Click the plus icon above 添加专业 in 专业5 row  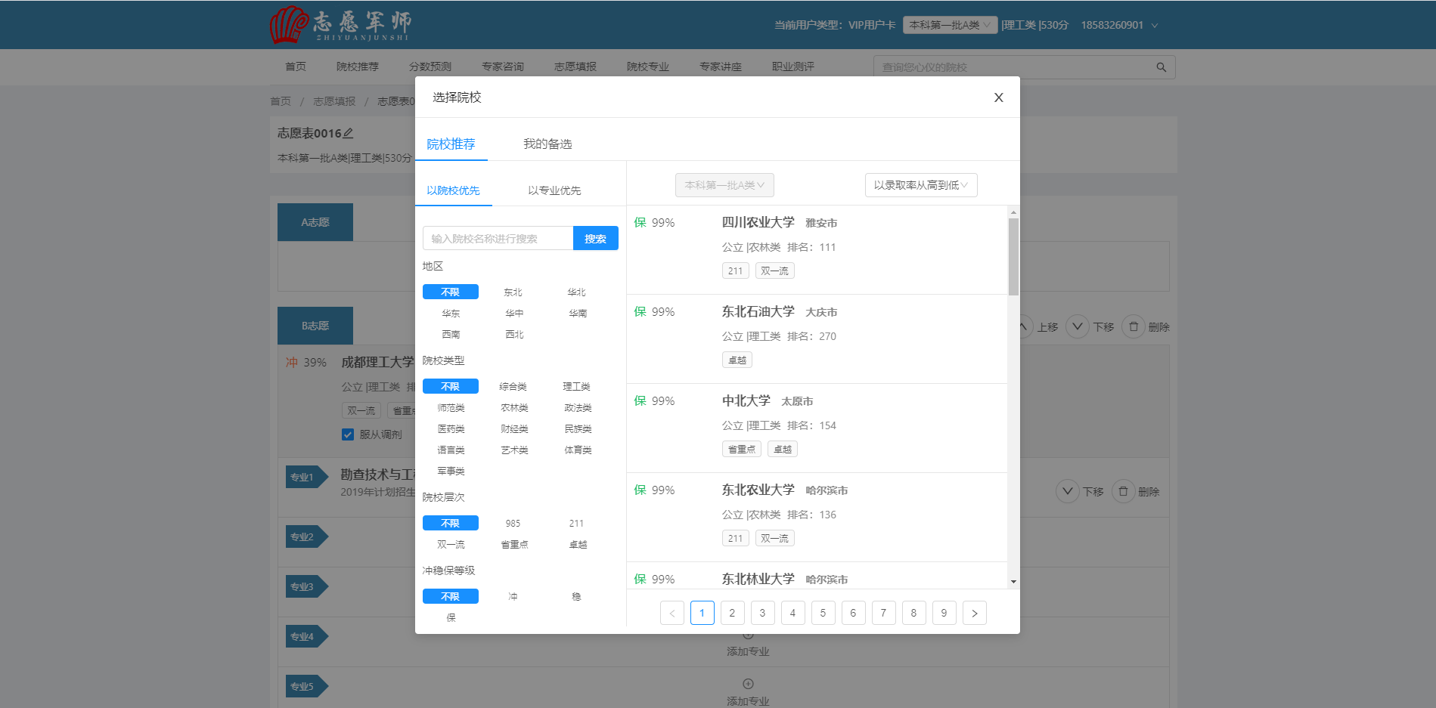(748, 684)
